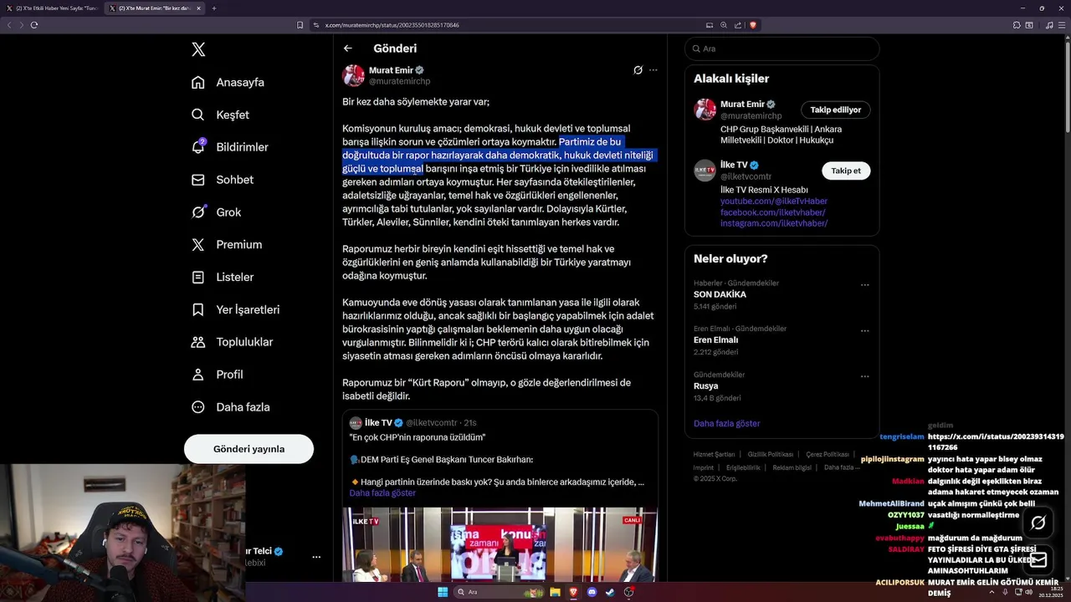Open the Premium page
The width and height of the screenshot is (1071, 602).
coord(226,245)
